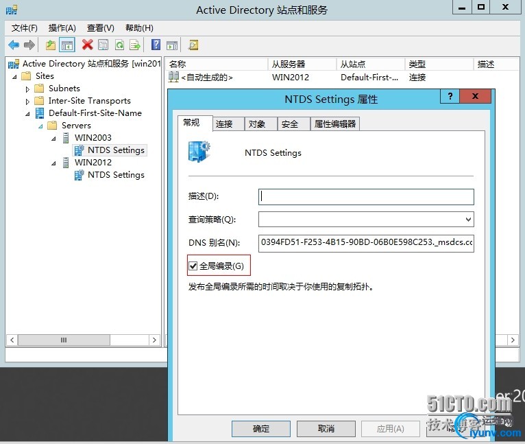Click the 从服务器 column header

302,64
